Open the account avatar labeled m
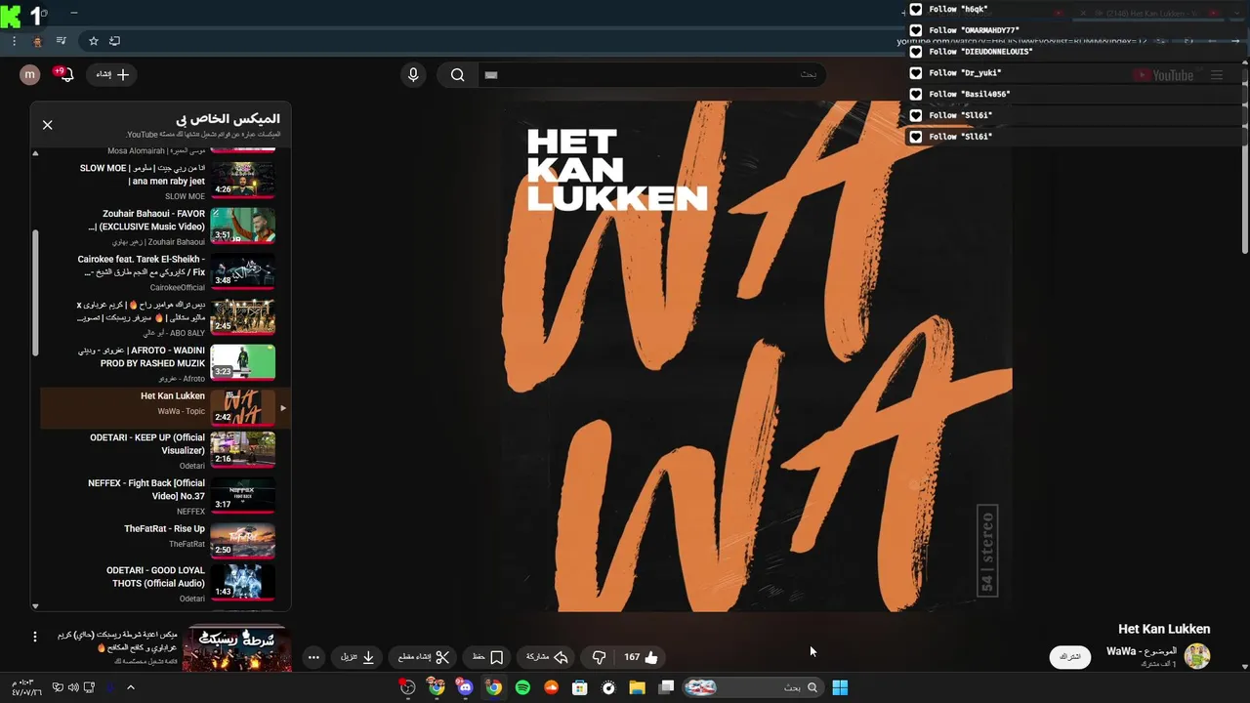Screen dimensions: 1250x703 [x=29, y=74]
